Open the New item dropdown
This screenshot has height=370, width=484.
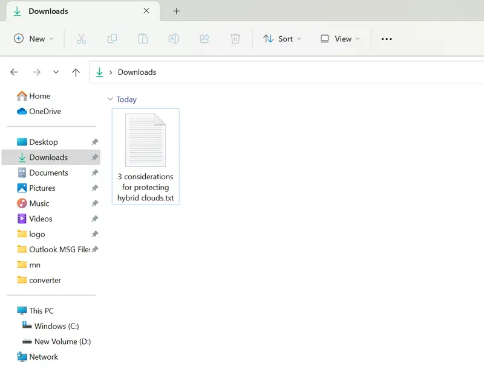[34, 39]
